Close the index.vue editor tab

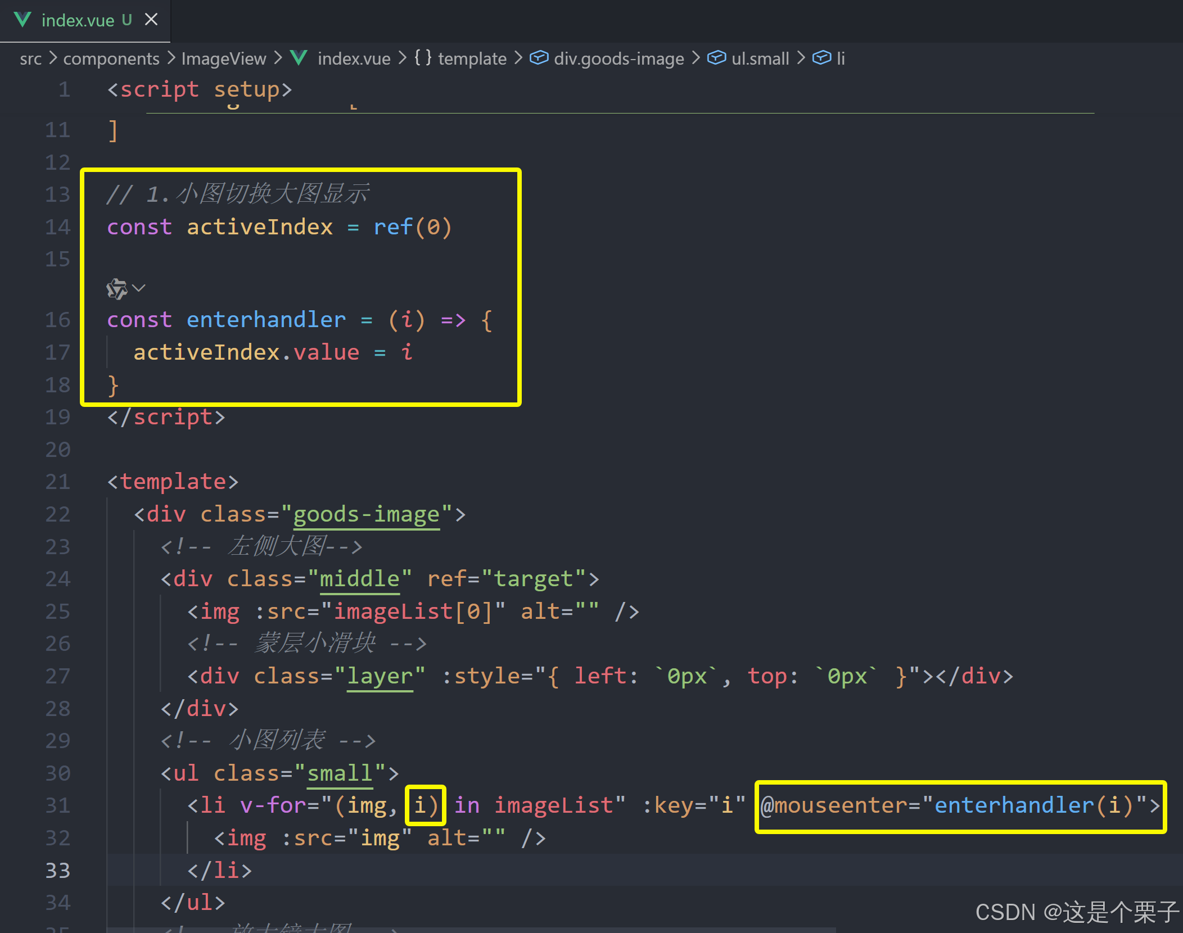coord(151,20)
